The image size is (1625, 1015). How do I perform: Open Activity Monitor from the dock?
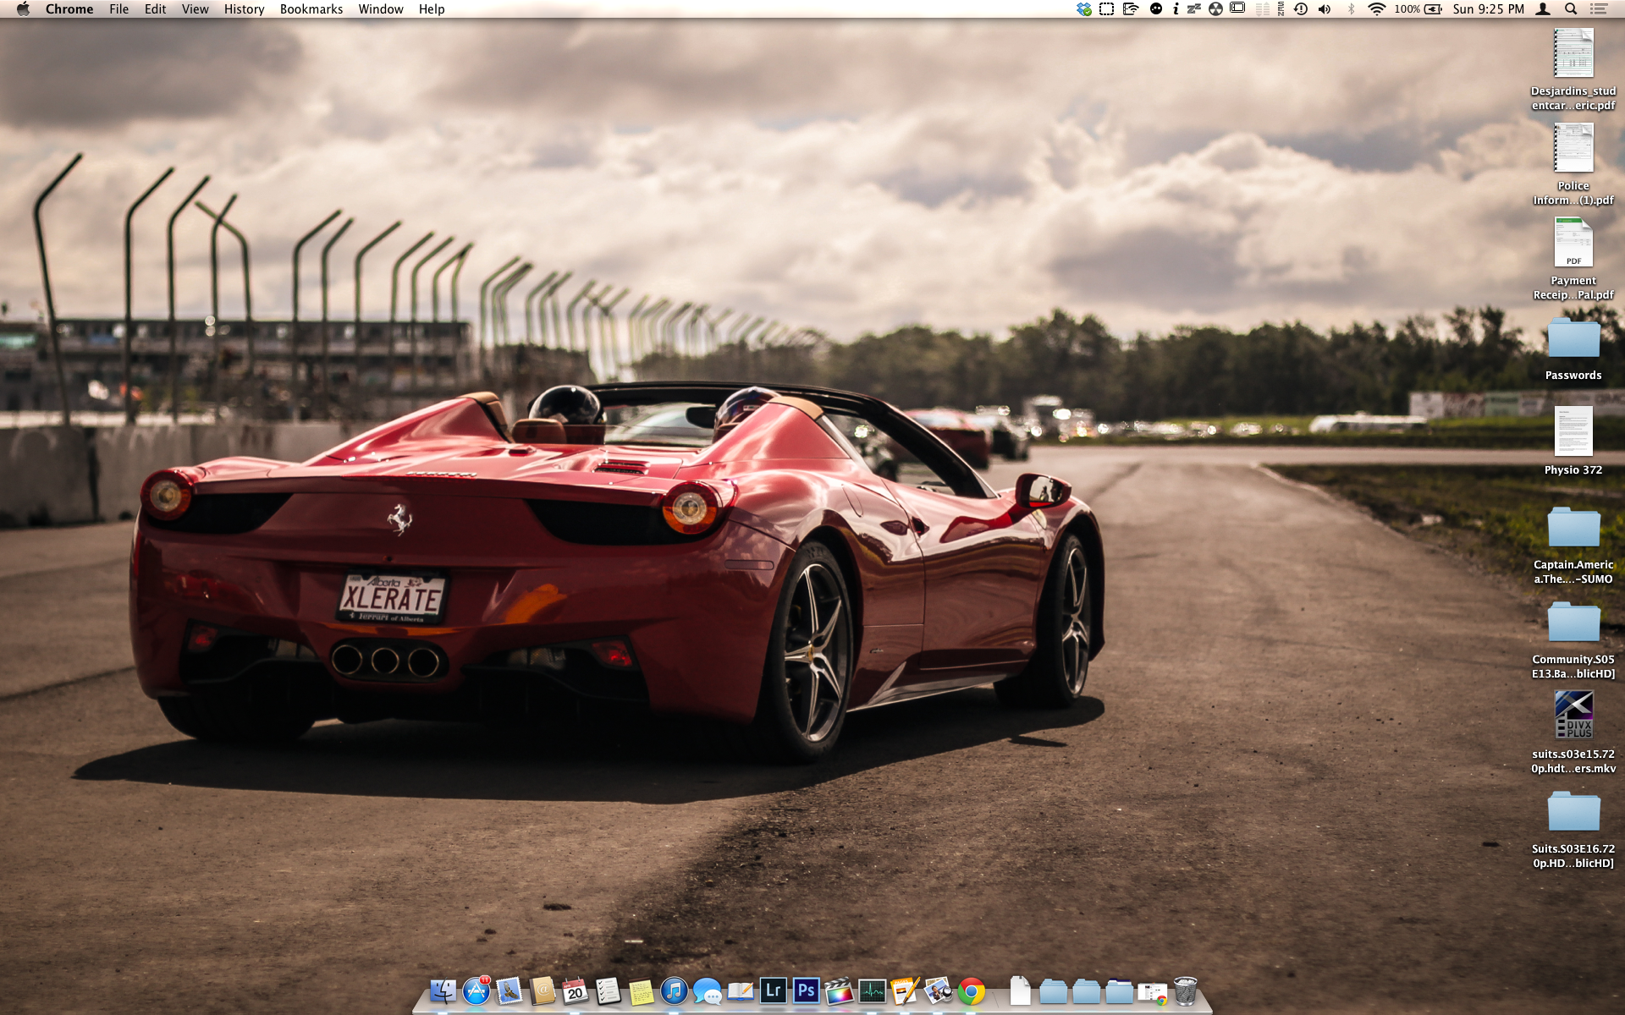pos(873,990)
